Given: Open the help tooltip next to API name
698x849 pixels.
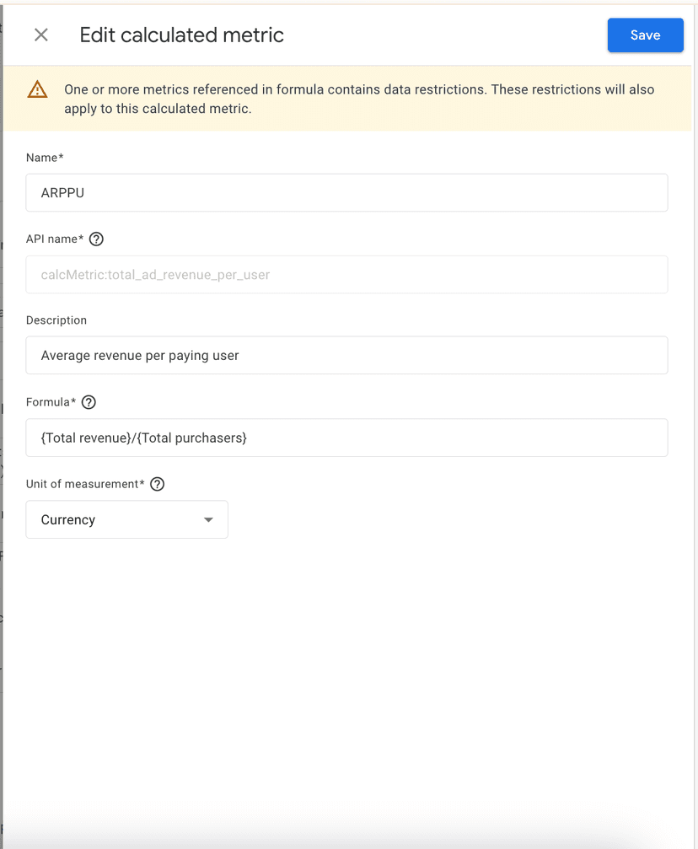Looking at the screenshot, I should pyautogui.click(x=96, y=239).
